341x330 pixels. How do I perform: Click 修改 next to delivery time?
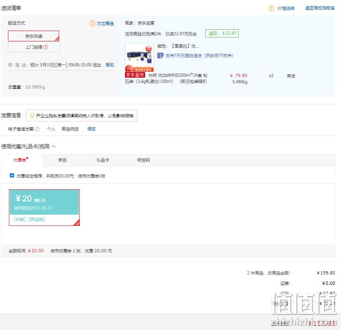109,65
